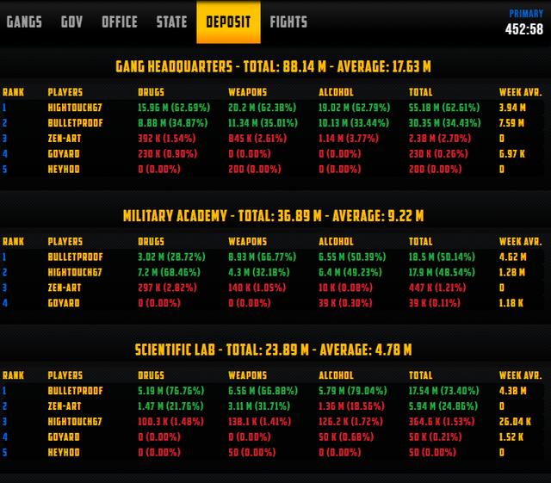Select the State tab
The width and height of the screenshot is (551, 483).
(x=171, y=22)
